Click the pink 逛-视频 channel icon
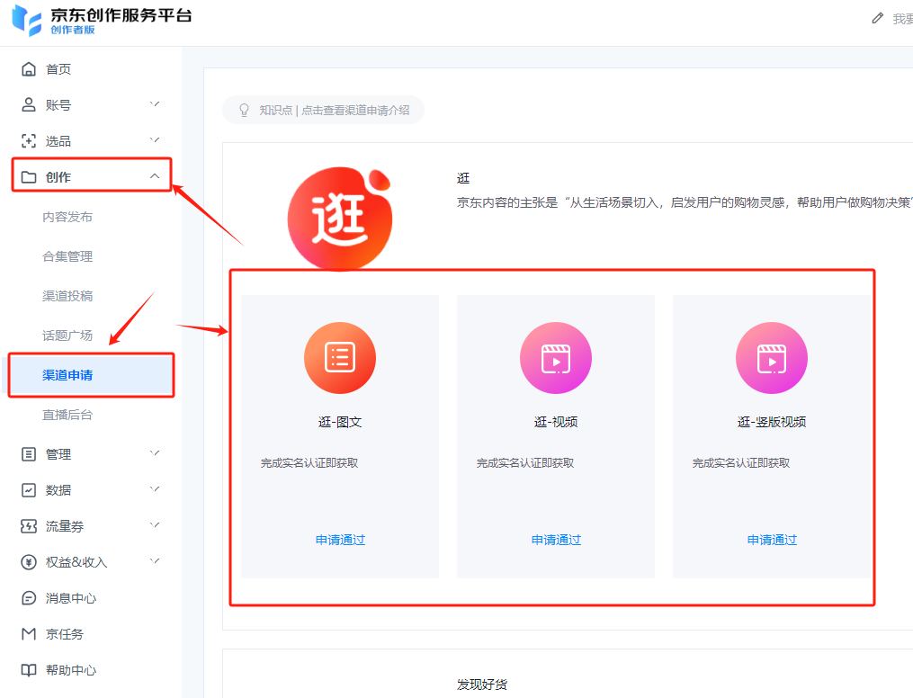Viewport: 913px width, 698px height. (556, 358)
